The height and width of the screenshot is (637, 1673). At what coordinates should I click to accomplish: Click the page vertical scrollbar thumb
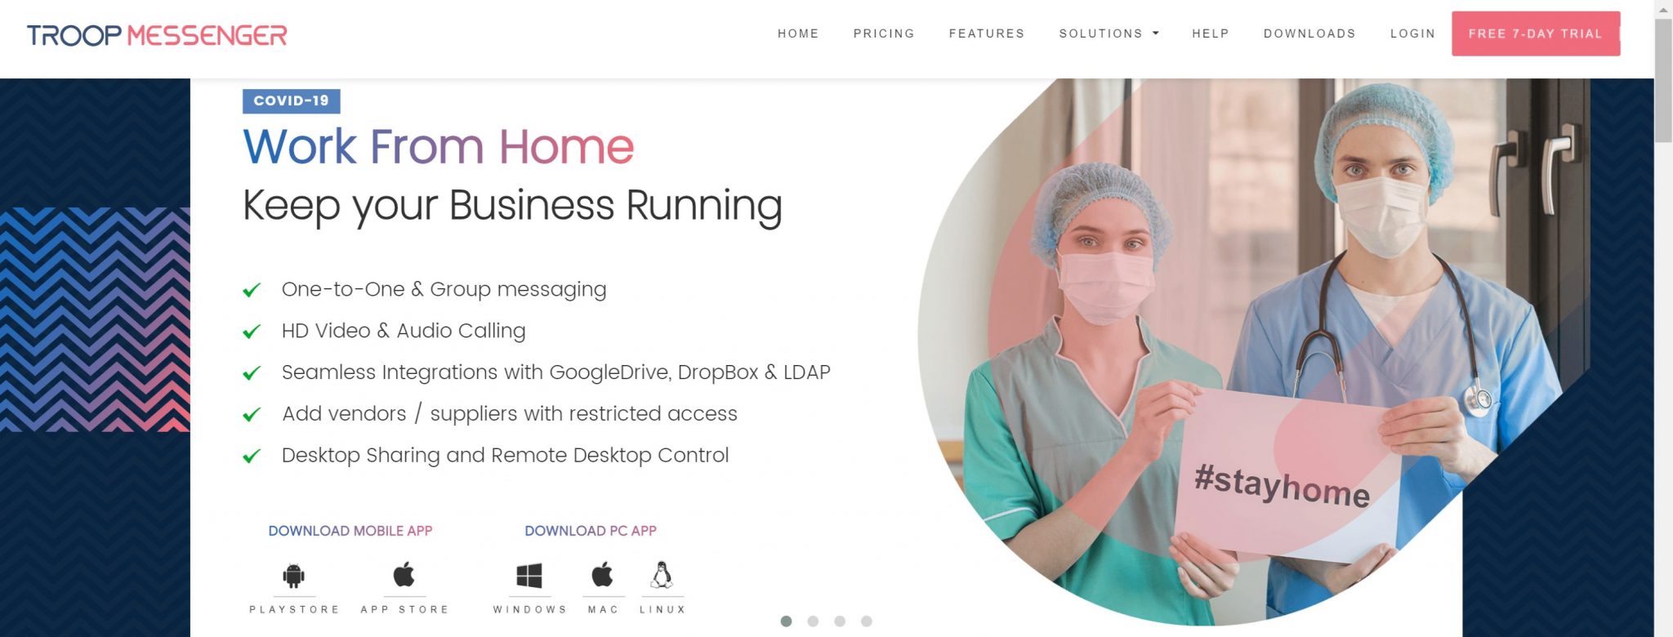(x=1663, y=81)
